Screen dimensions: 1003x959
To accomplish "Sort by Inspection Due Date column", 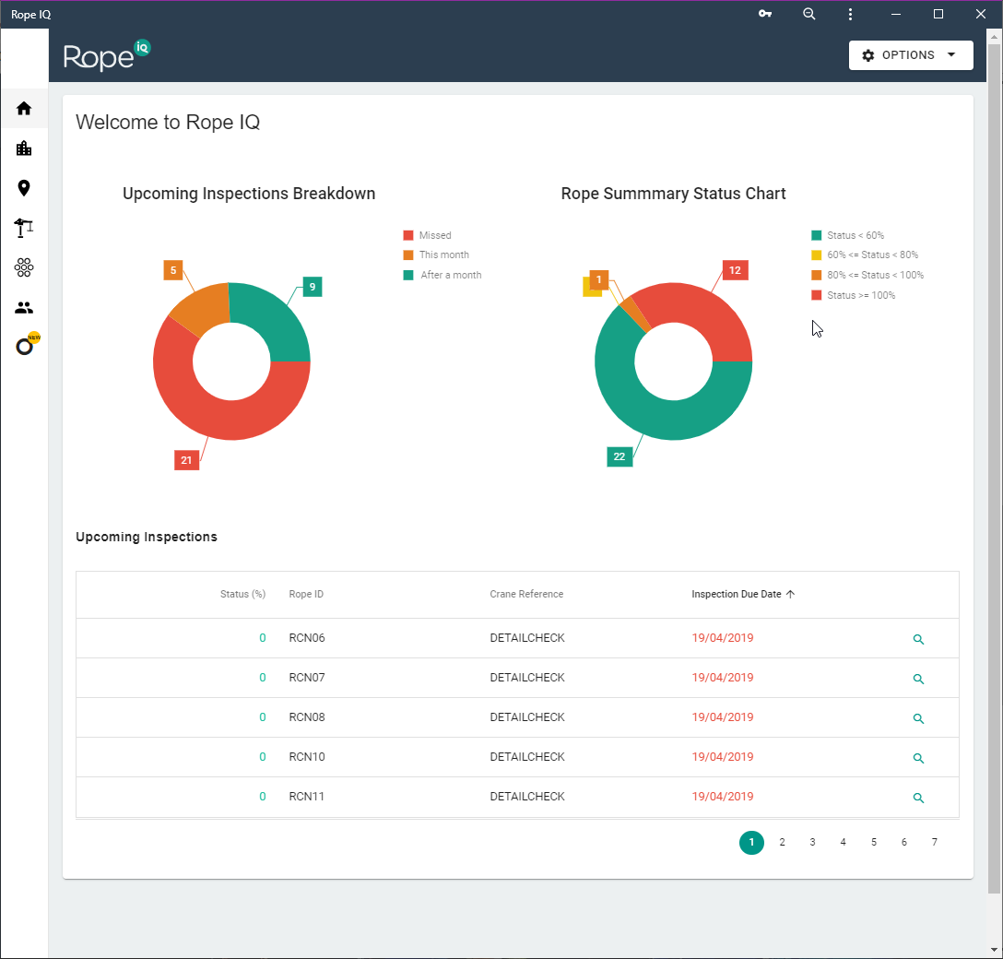I will point(743,595).
